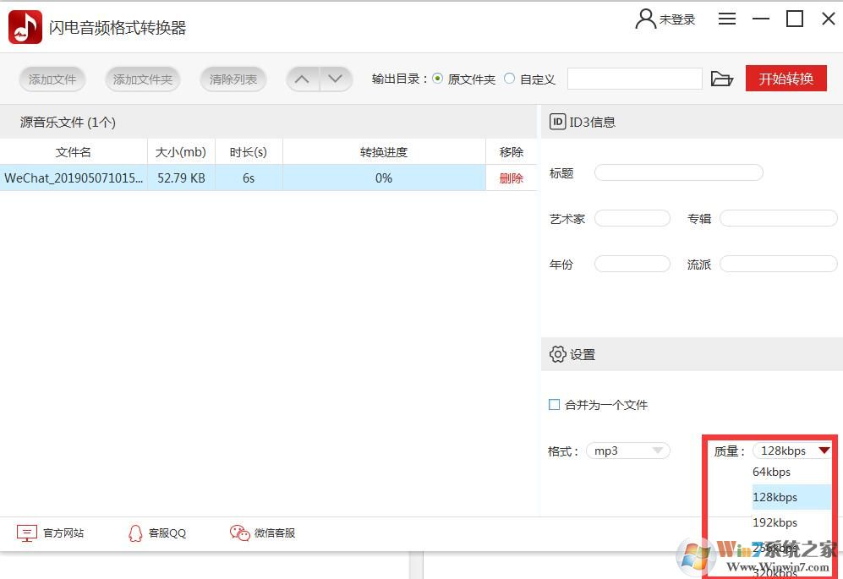Click the 添加文件 toolbar item
843x579 pixels.
point(52,79)
